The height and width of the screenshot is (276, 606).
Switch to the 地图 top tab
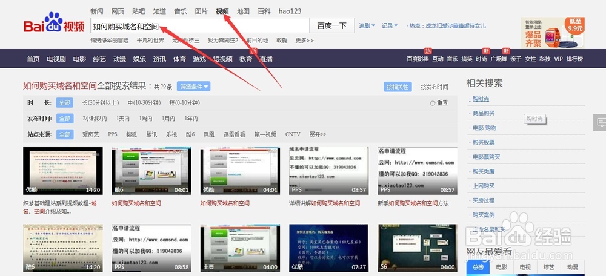point(243,11)
